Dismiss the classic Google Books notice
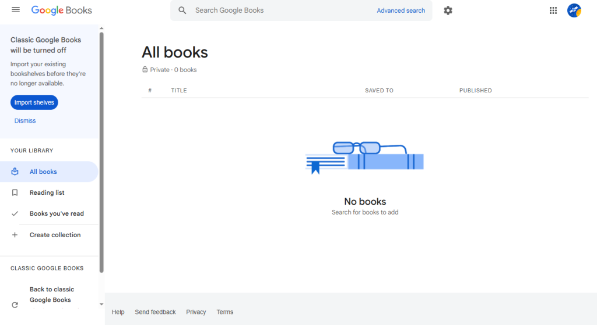Image resolution: width=597 pixels, height=325 pixels. pos(25,121)
